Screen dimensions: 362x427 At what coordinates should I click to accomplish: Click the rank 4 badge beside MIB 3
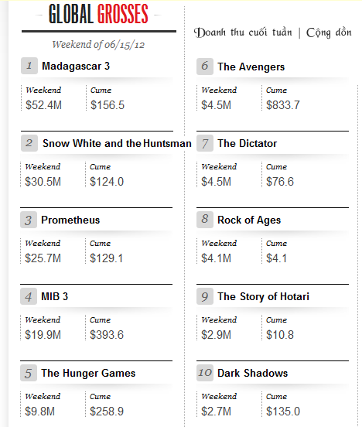(x=29, y=296)
